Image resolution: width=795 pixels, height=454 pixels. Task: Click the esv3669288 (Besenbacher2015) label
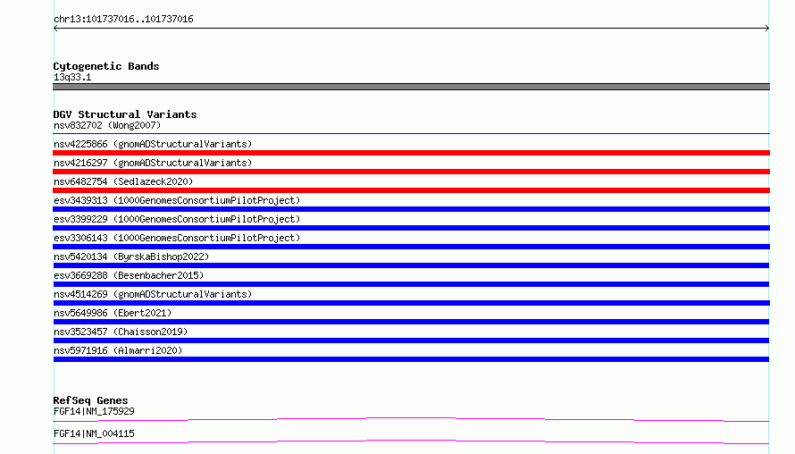point(129,275)
